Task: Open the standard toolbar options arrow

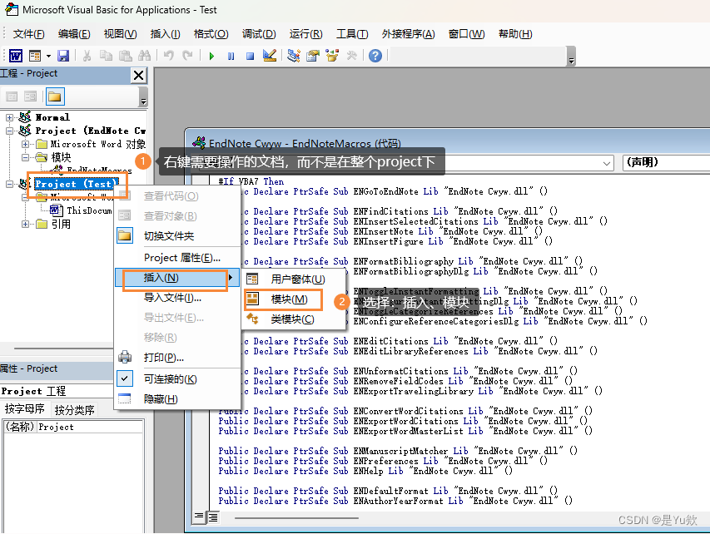Action: (x=572, y=57)
